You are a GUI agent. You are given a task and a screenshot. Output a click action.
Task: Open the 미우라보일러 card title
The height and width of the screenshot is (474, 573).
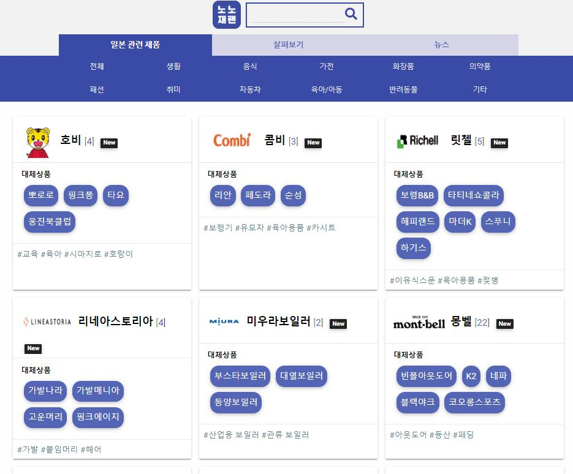[278, 321]
